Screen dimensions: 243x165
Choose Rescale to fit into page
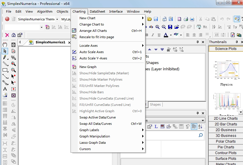(108, 37)
